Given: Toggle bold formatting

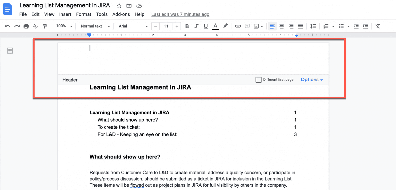Looking at the screenshot, I should tap(187, 26).
